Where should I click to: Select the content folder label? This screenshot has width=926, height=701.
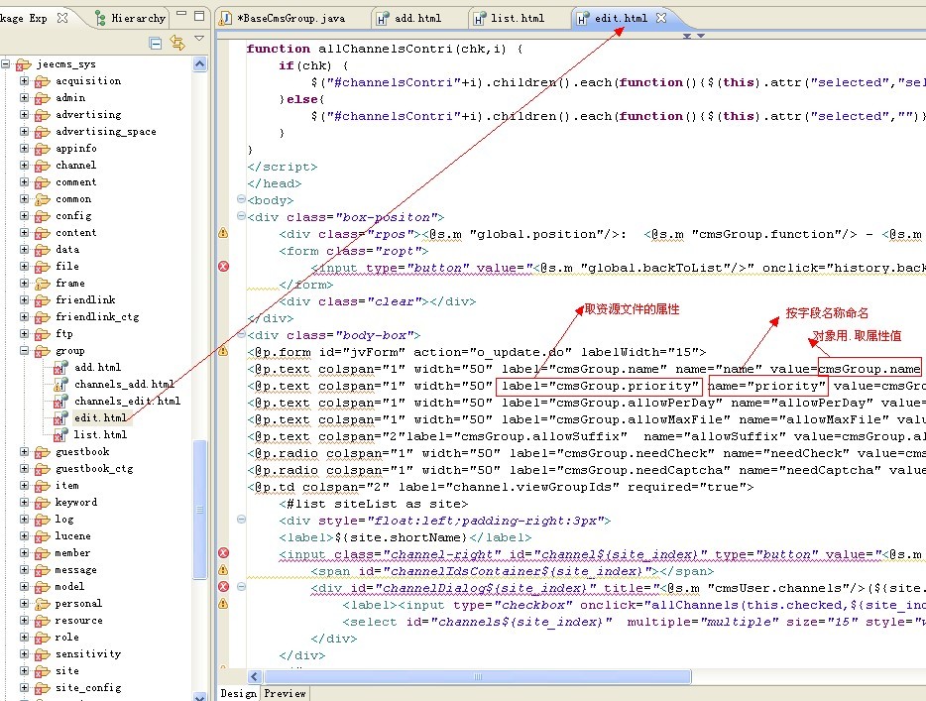coord(75,232)
